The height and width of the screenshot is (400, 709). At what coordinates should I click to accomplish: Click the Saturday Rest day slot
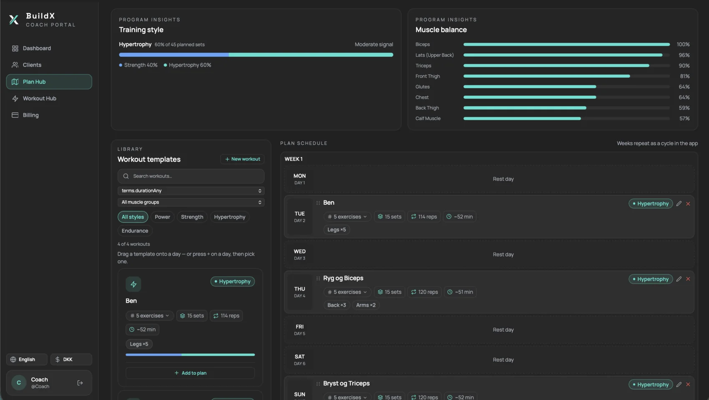(489, 360)
